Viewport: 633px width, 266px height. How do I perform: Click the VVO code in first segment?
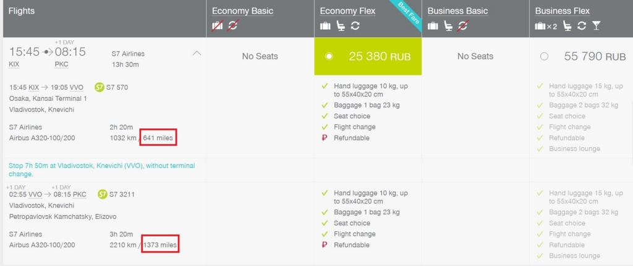tap(76, 87)
